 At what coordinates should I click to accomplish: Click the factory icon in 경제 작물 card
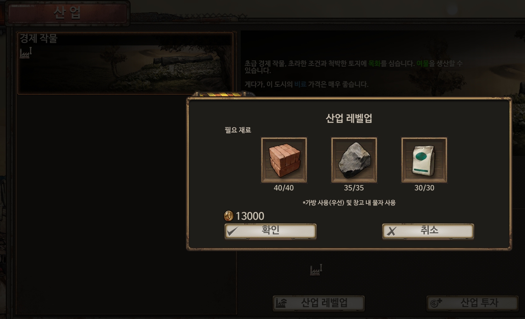(x=25, y=53)
